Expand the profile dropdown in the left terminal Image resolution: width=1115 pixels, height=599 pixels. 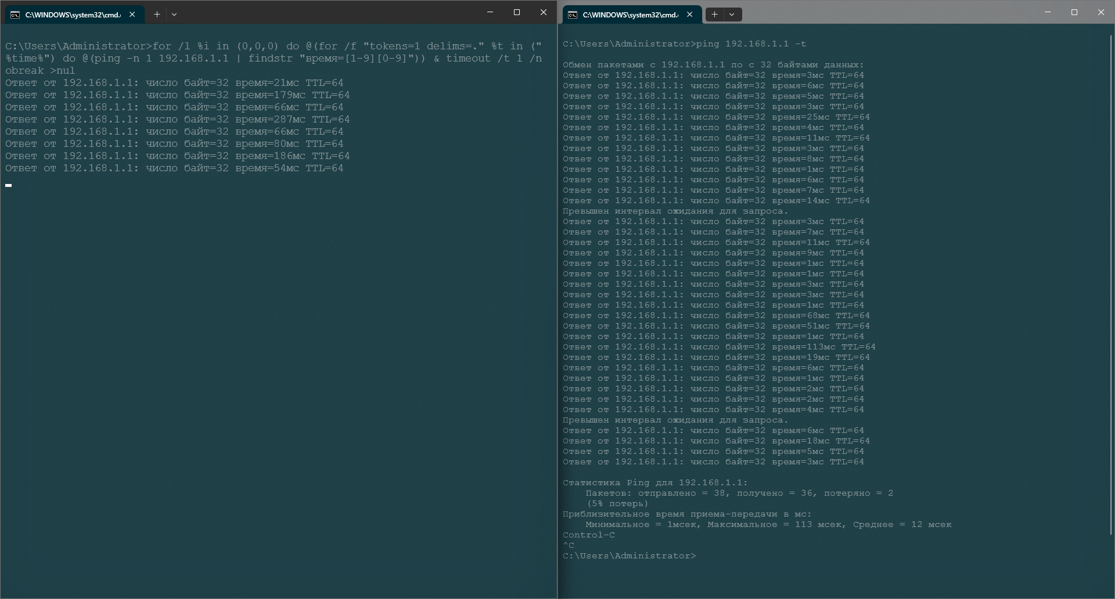174,15
